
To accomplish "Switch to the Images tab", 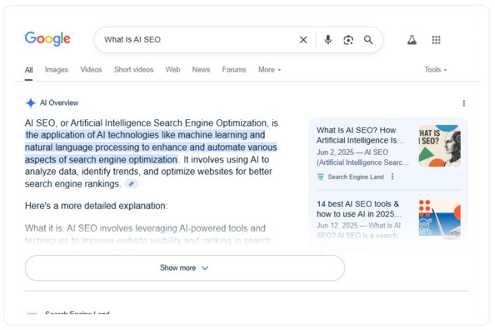I will pyautogui.click(x=56, y=69).
